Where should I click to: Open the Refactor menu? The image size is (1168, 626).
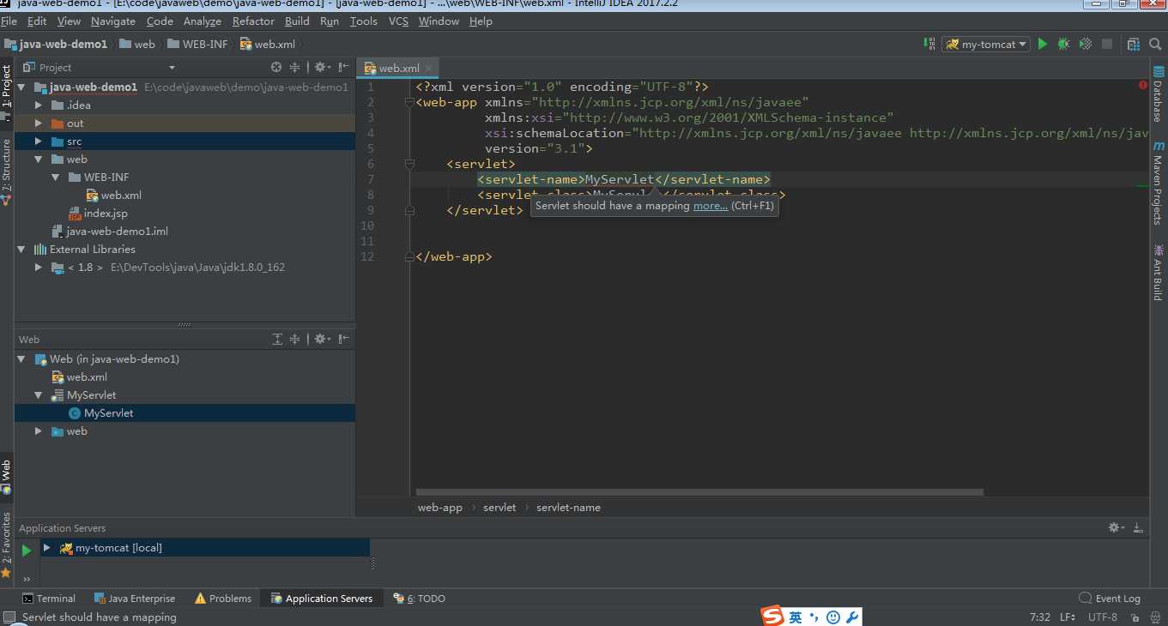coord(253,21)
